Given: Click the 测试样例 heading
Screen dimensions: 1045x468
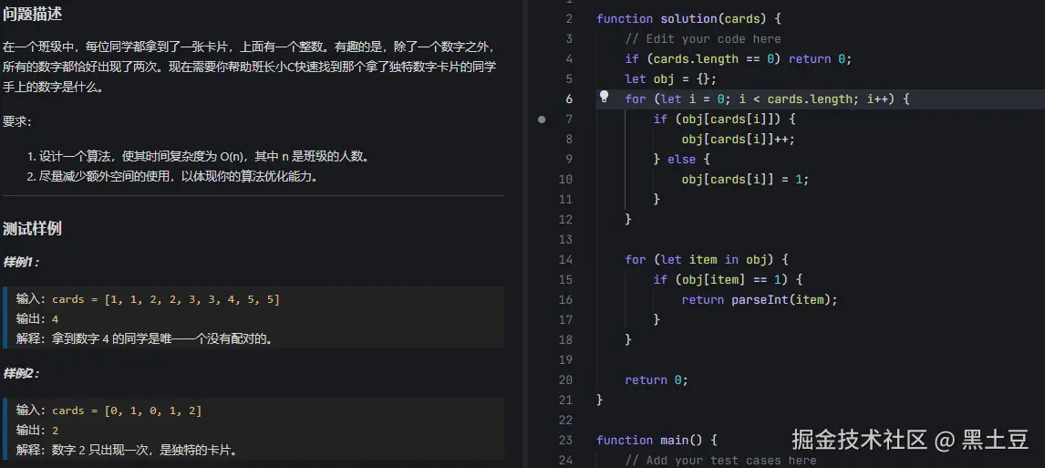Looking at the screenshot, I should pyautogui.click(x=33, y=229).
